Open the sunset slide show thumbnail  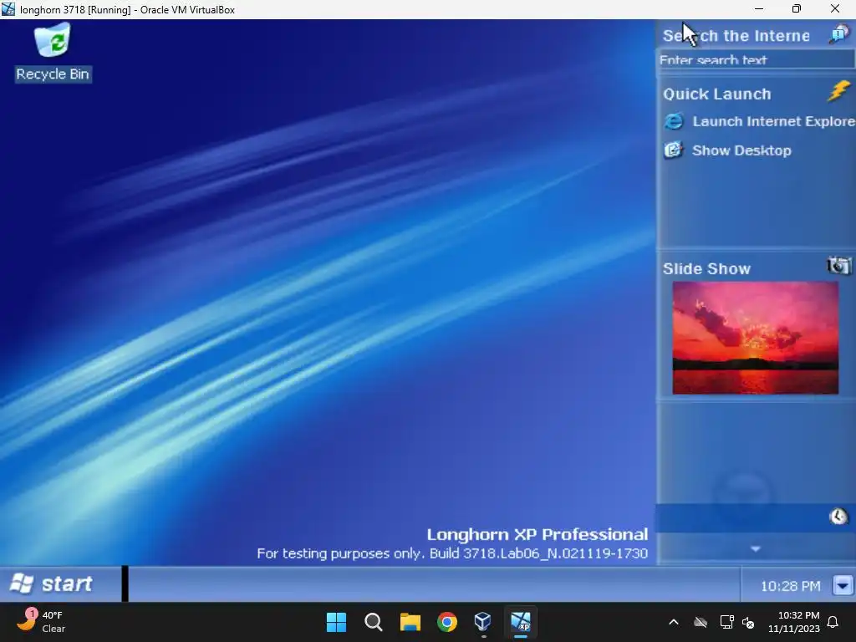pos(755,338)
